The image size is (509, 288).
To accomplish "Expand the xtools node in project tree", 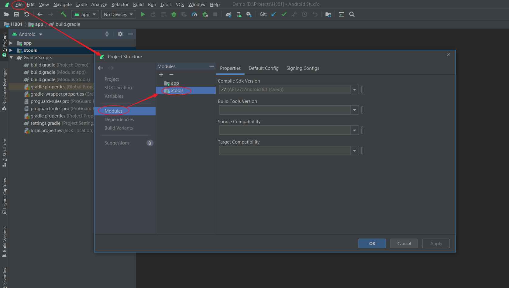I will click(x=11, y=50).
